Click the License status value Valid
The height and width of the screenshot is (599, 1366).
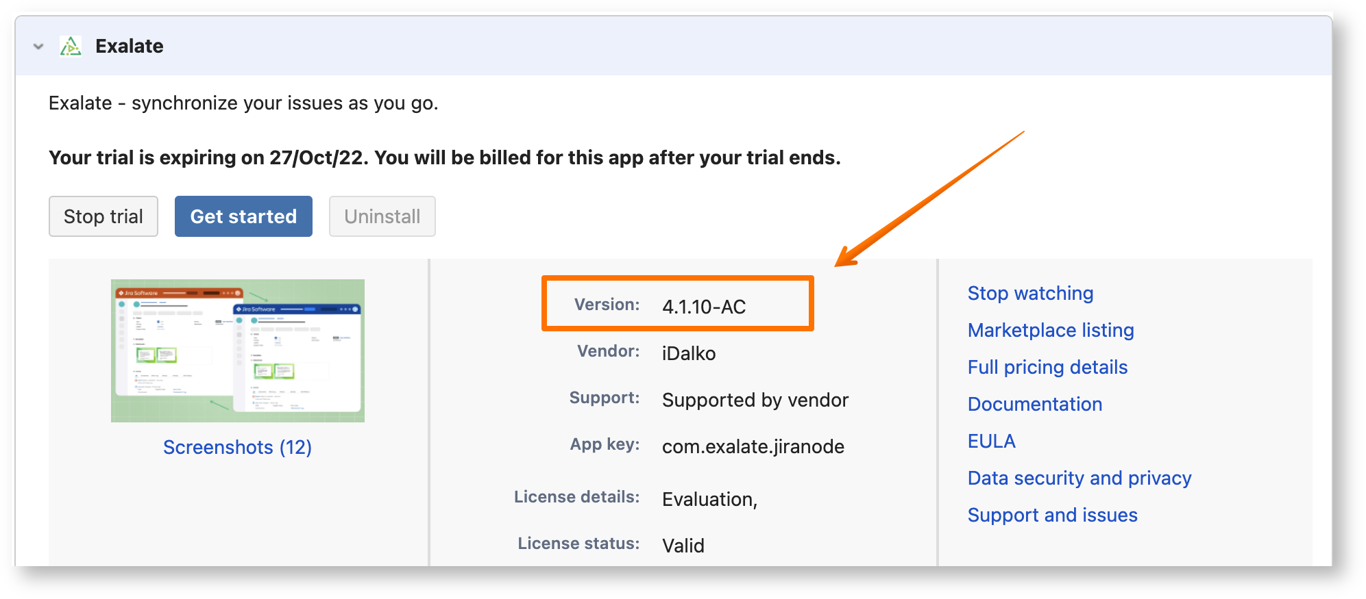(x=683, y=546)
